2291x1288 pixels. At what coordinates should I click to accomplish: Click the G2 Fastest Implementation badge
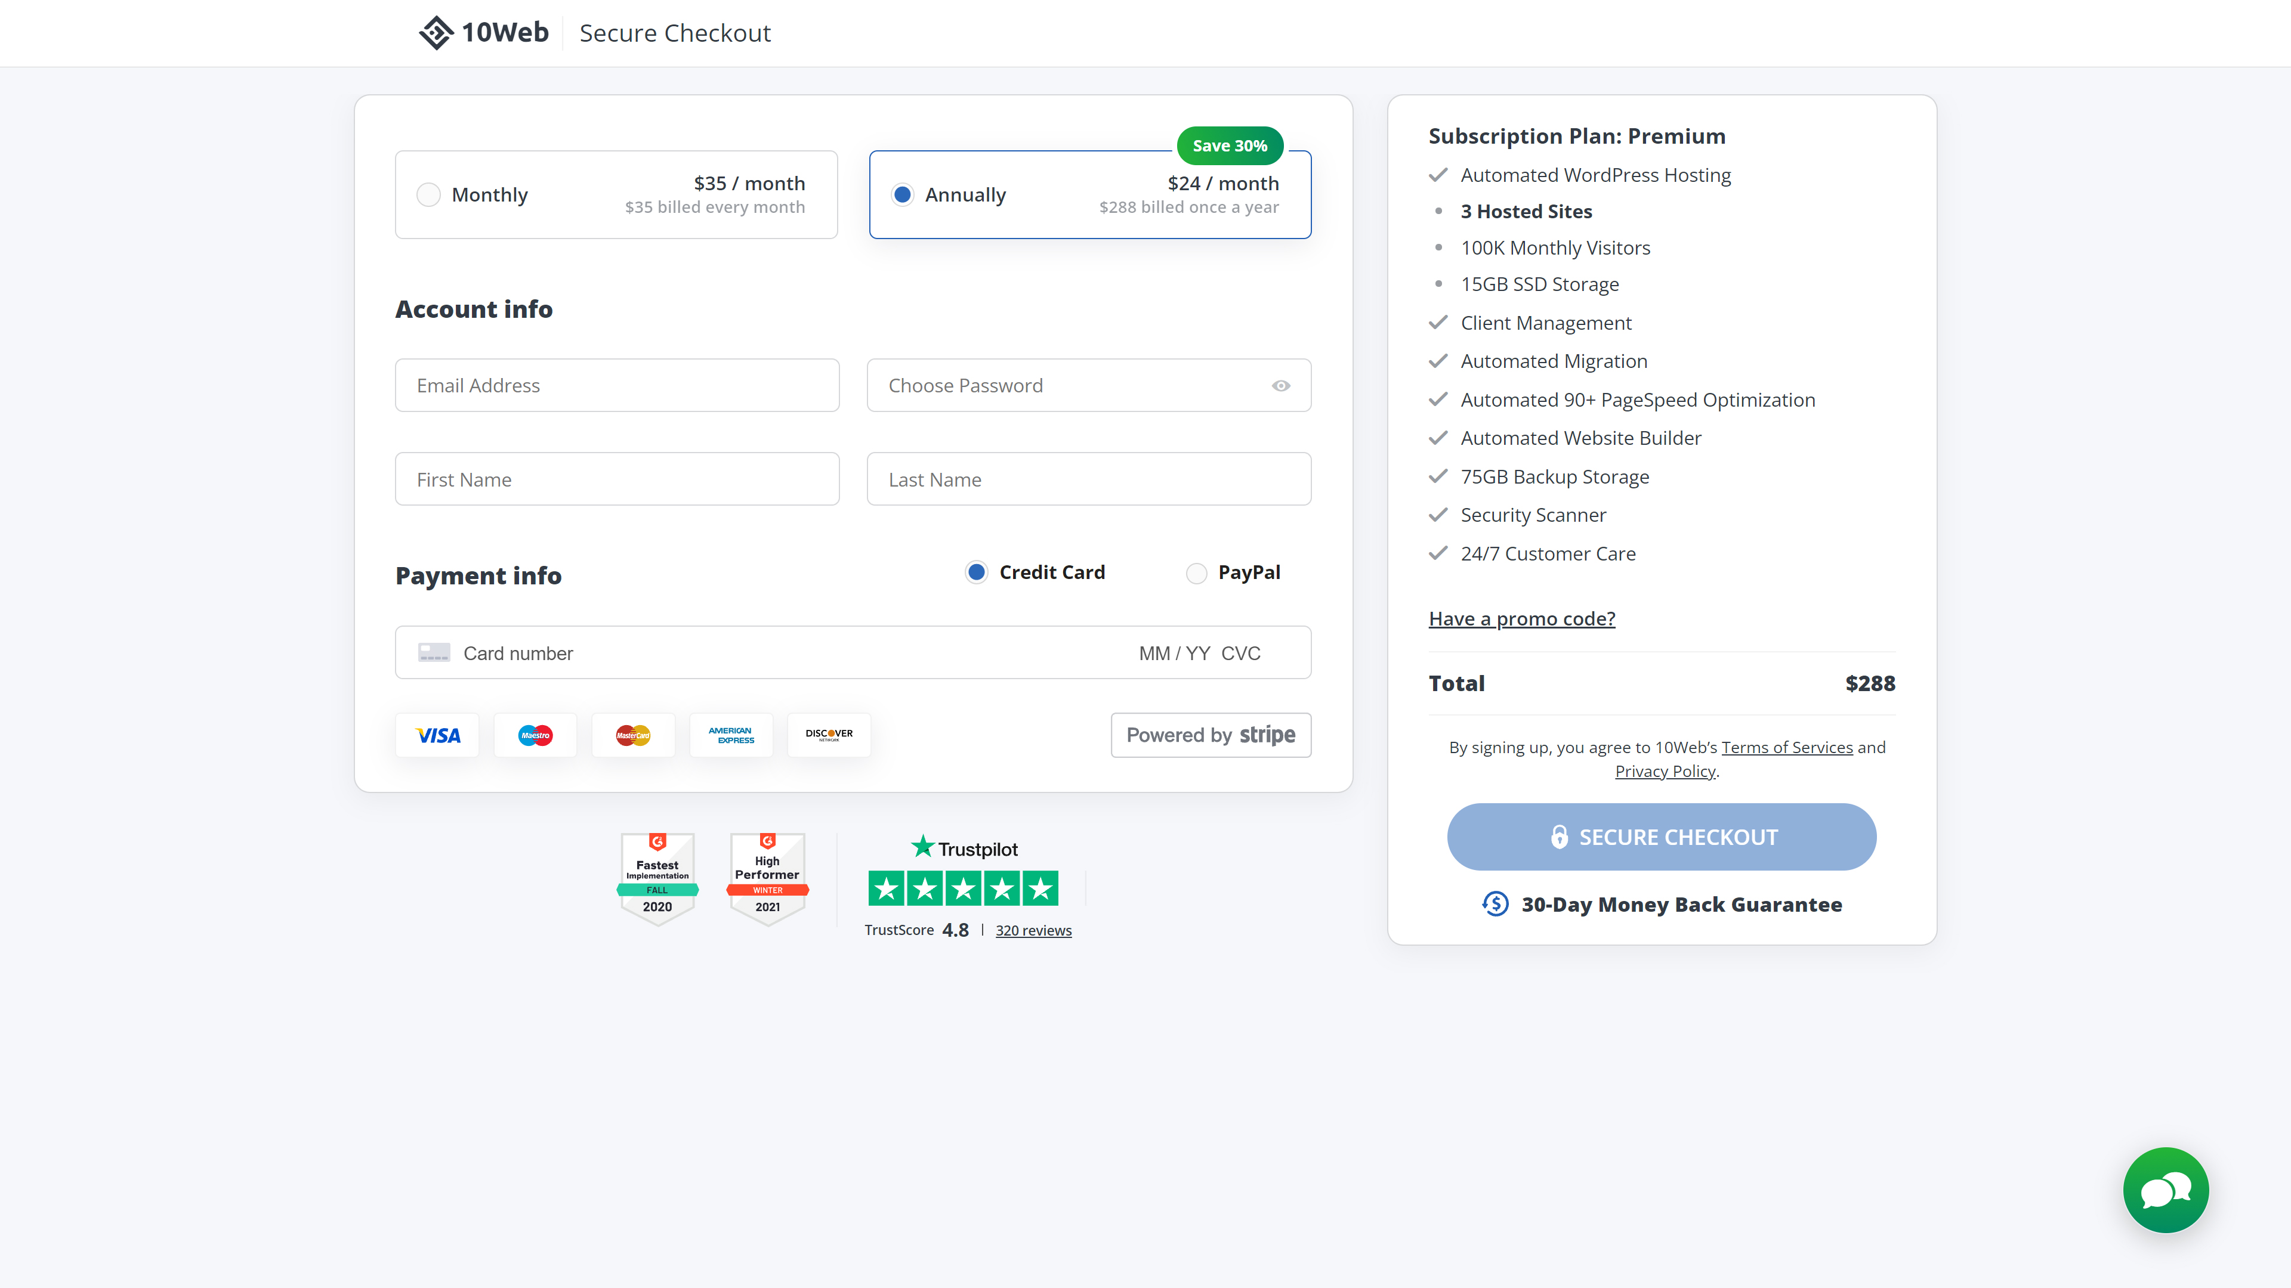(657, 878)
